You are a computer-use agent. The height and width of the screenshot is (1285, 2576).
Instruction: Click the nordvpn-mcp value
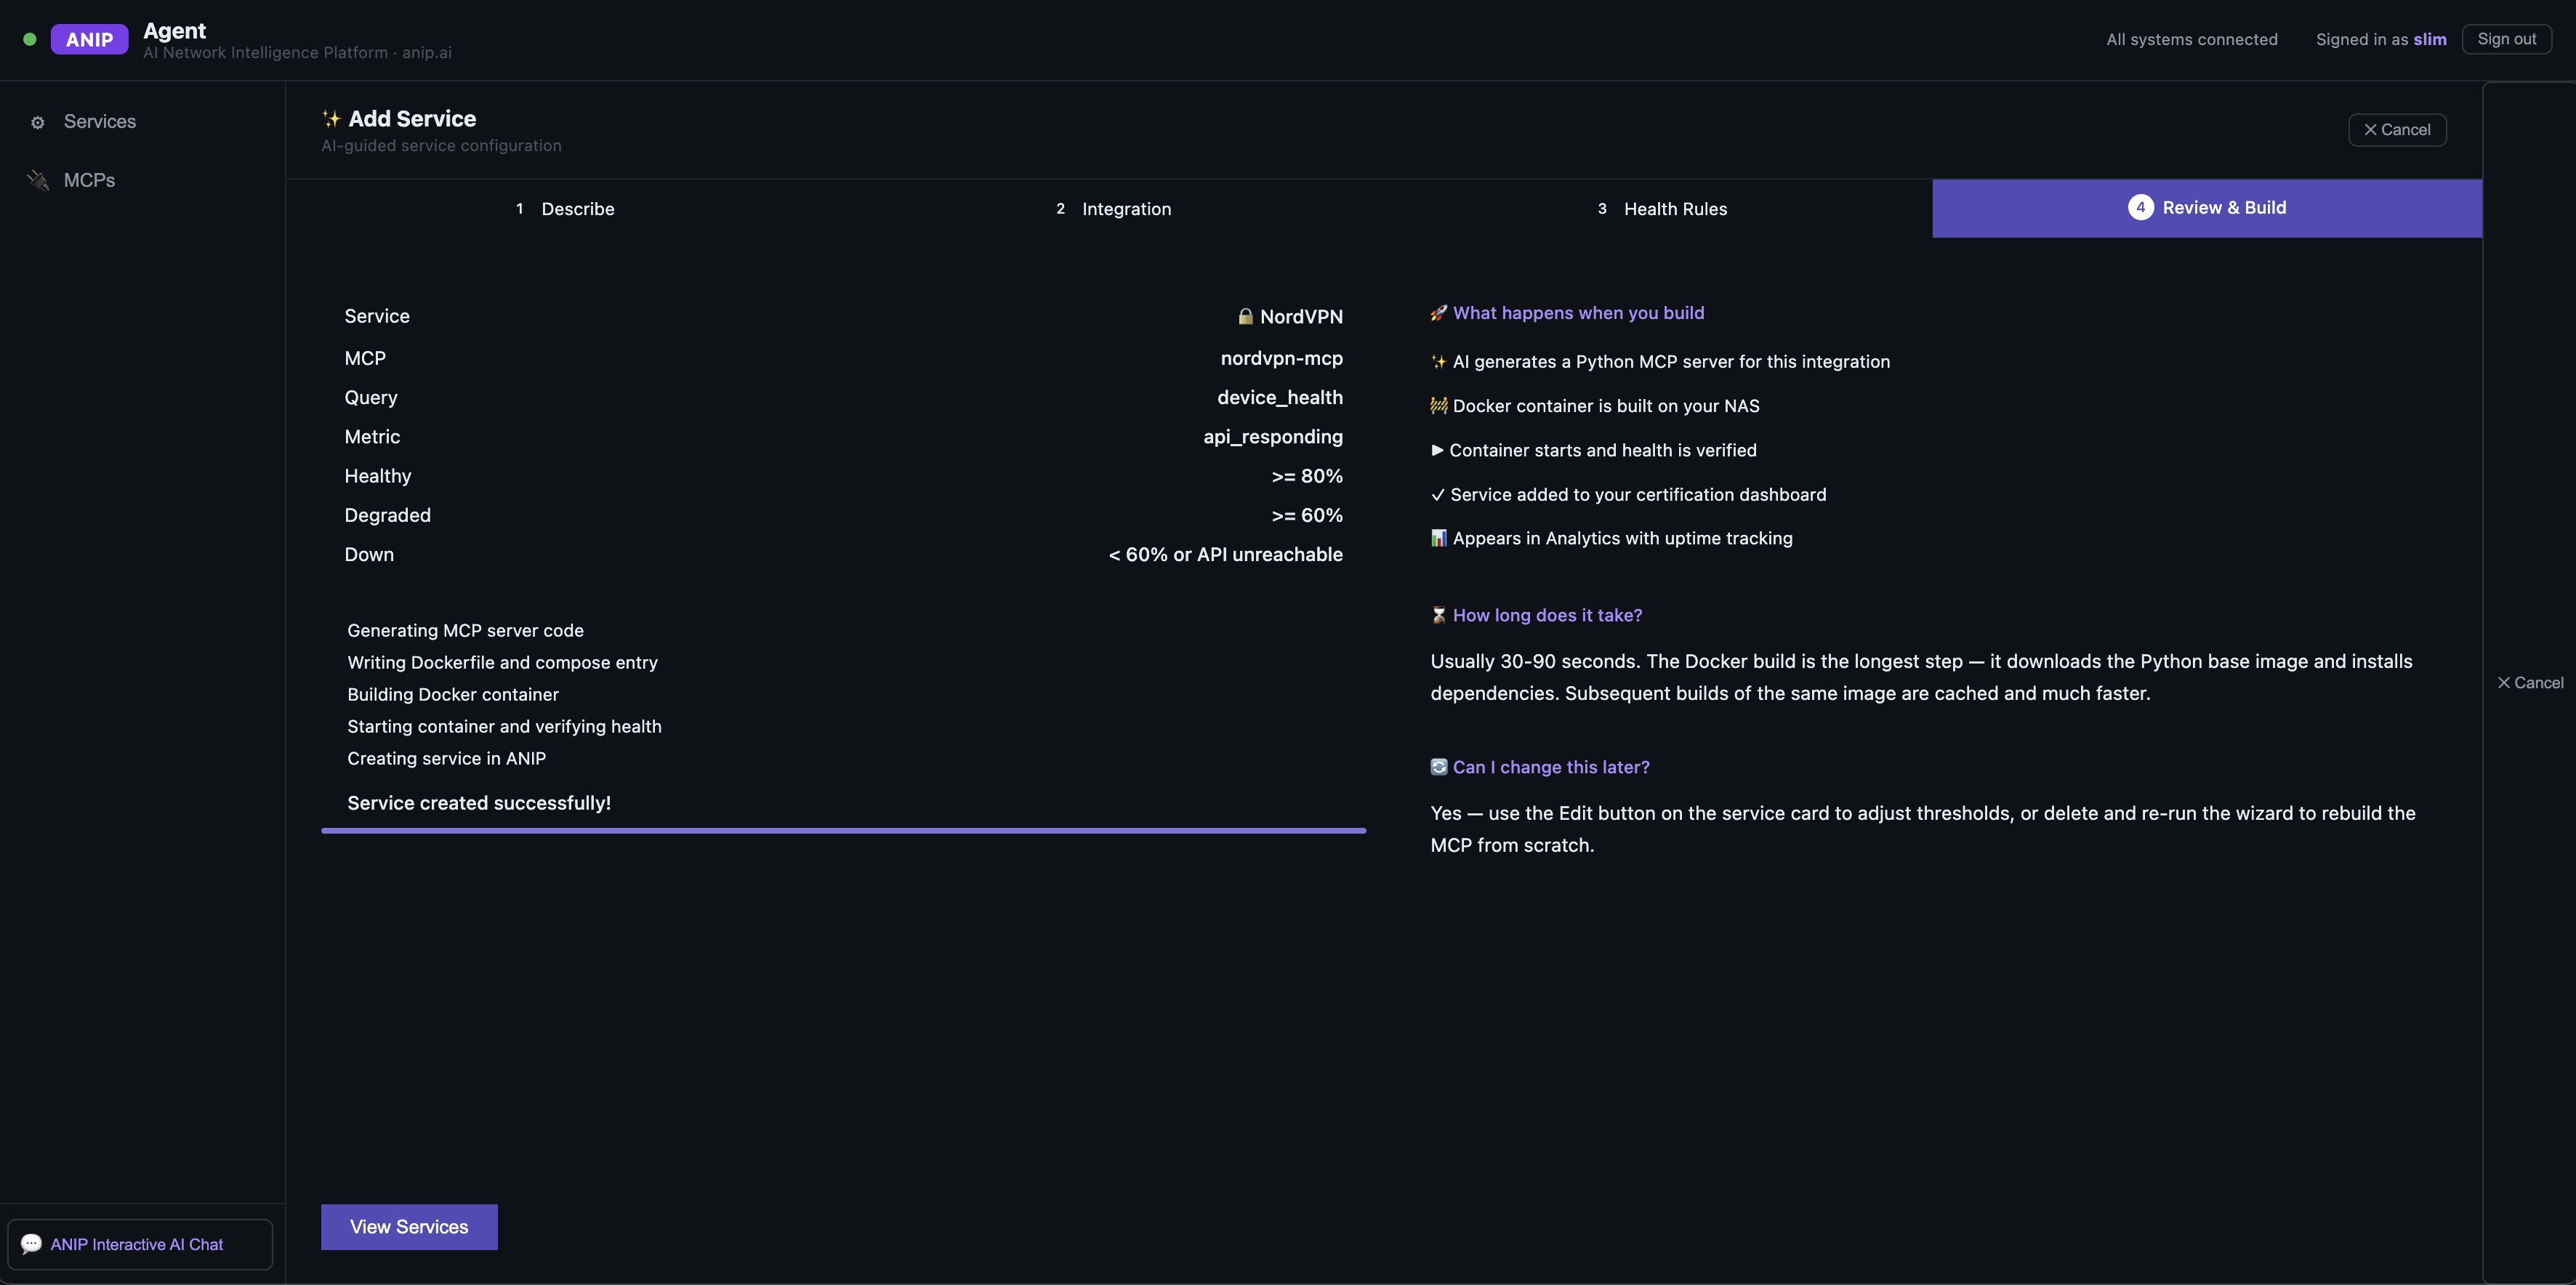1282,358
